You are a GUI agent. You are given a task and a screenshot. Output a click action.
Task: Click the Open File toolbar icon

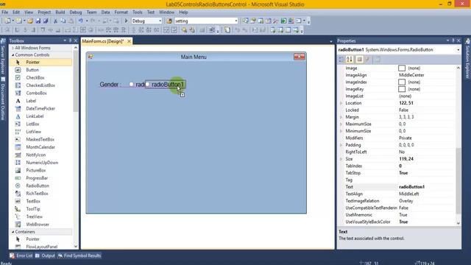pos(30,21)
